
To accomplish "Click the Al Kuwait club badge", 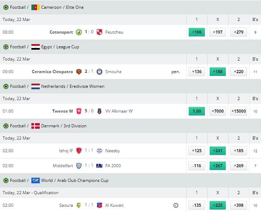I will [x=99, y=205].
